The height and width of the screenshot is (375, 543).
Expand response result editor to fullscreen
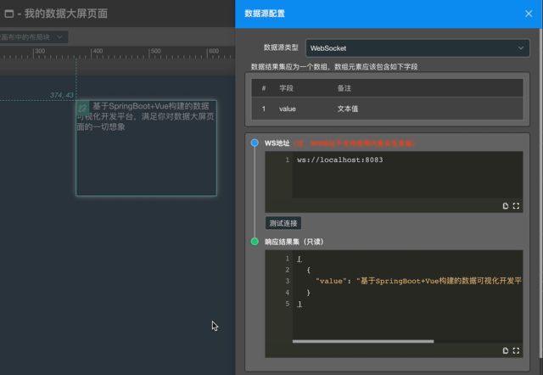point(516,350)
